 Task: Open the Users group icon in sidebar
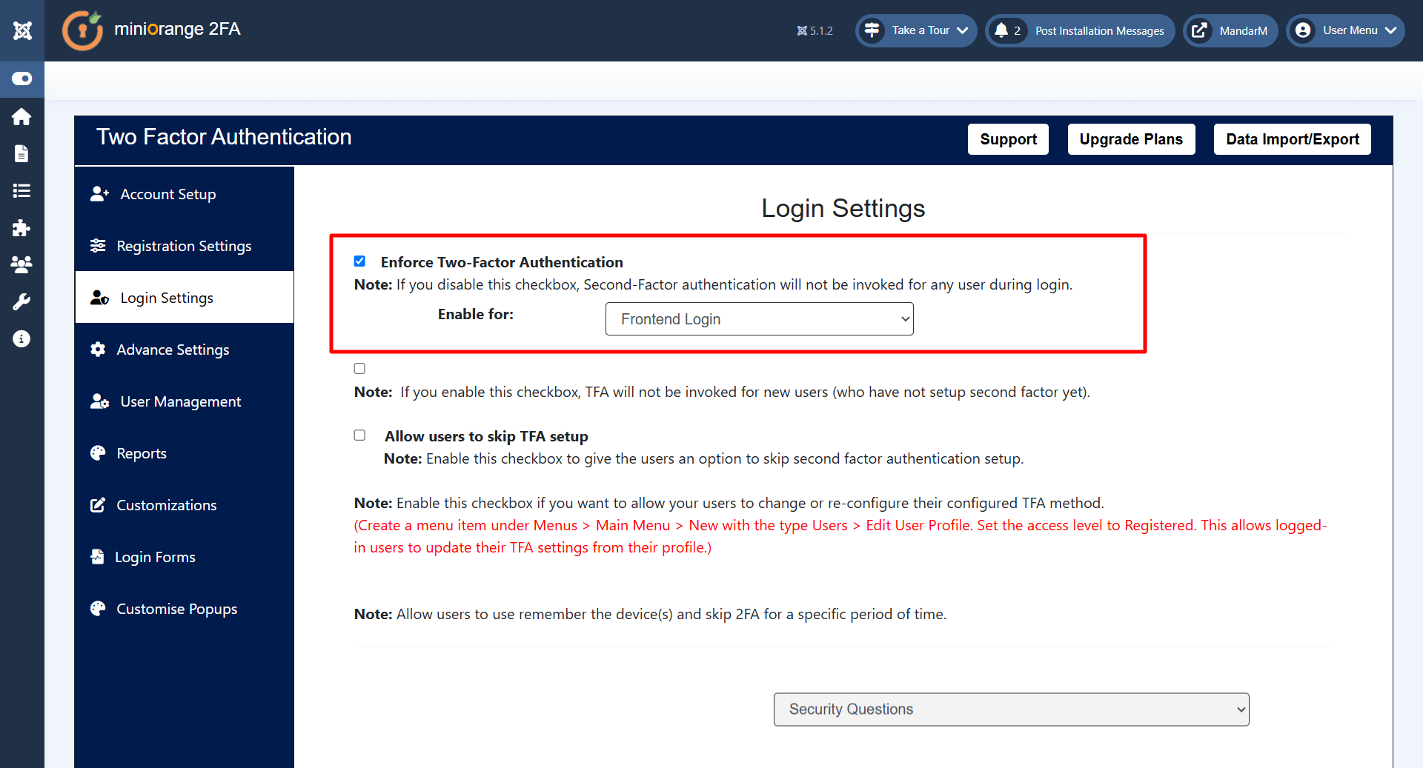pos(21,264)
